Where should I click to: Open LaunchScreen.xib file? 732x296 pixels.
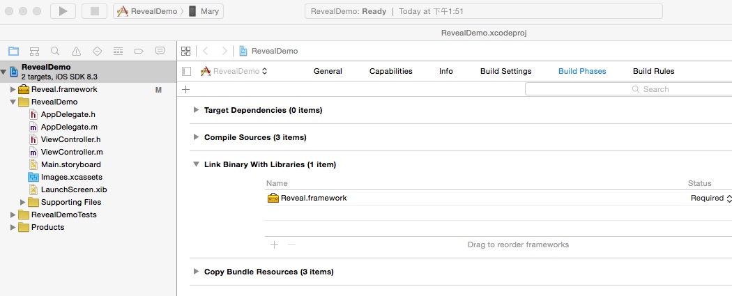click(74, 189)
